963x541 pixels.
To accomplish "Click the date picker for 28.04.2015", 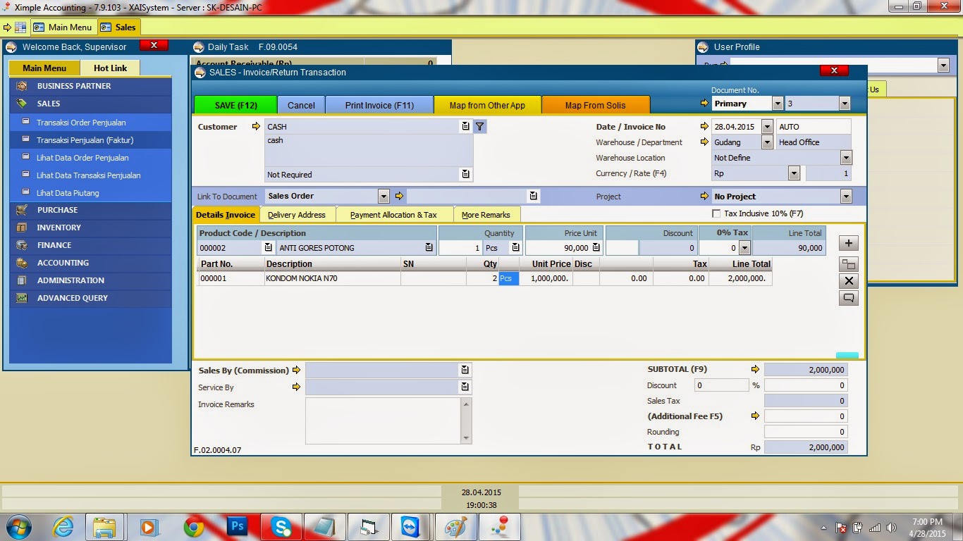I will click(766, 126).
